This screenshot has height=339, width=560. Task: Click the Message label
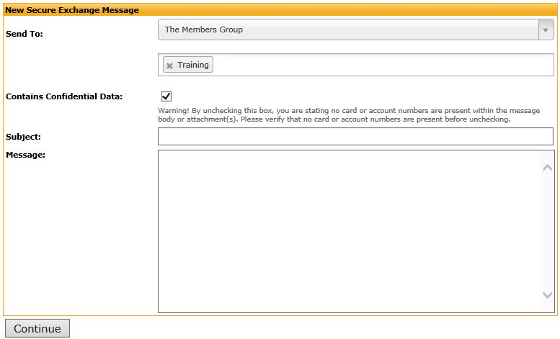[x=25, y=155]
